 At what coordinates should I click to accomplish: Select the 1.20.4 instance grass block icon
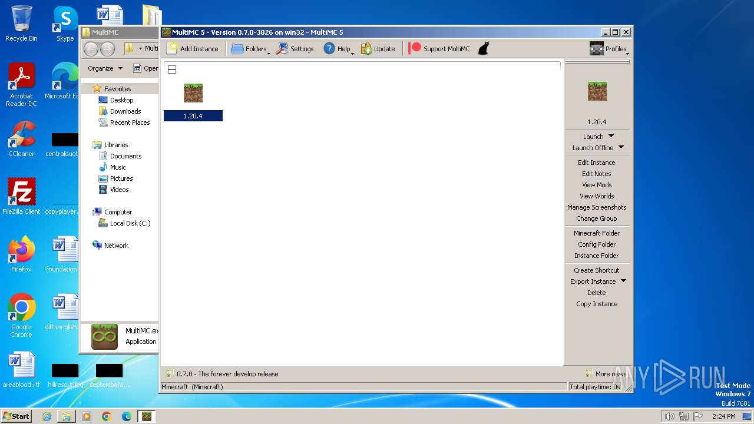pyautogui.click(x=193, y=93)
